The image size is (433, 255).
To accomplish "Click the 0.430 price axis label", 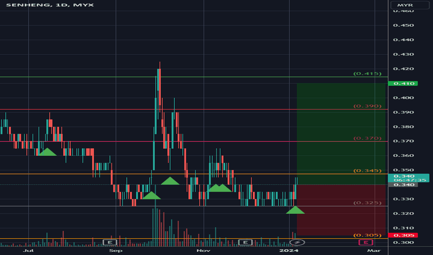I will (403, 54).
